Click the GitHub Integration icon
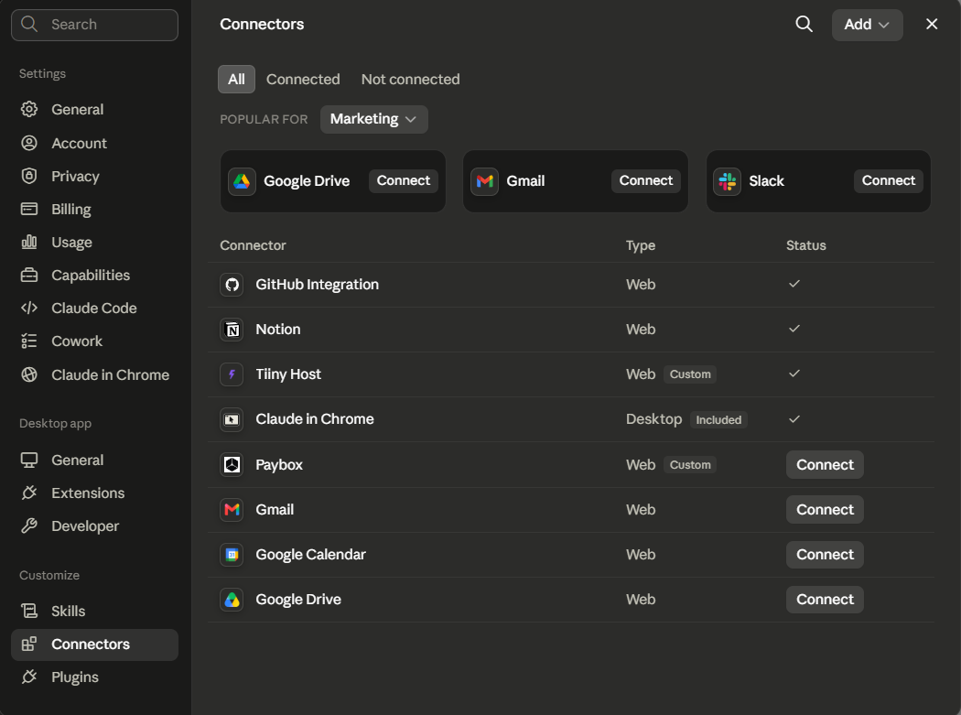The image size is (961, 715). tap(232, 285)
